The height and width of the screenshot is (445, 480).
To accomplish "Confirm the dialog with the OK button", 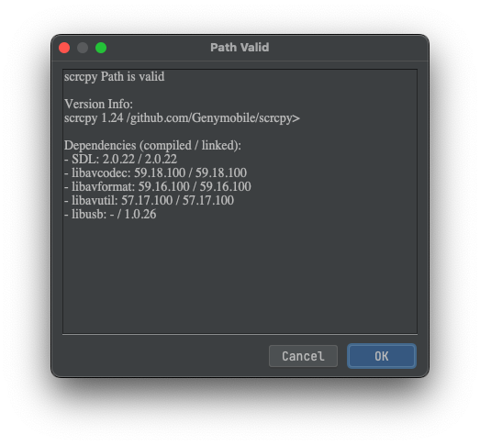I will pos(382,356).
